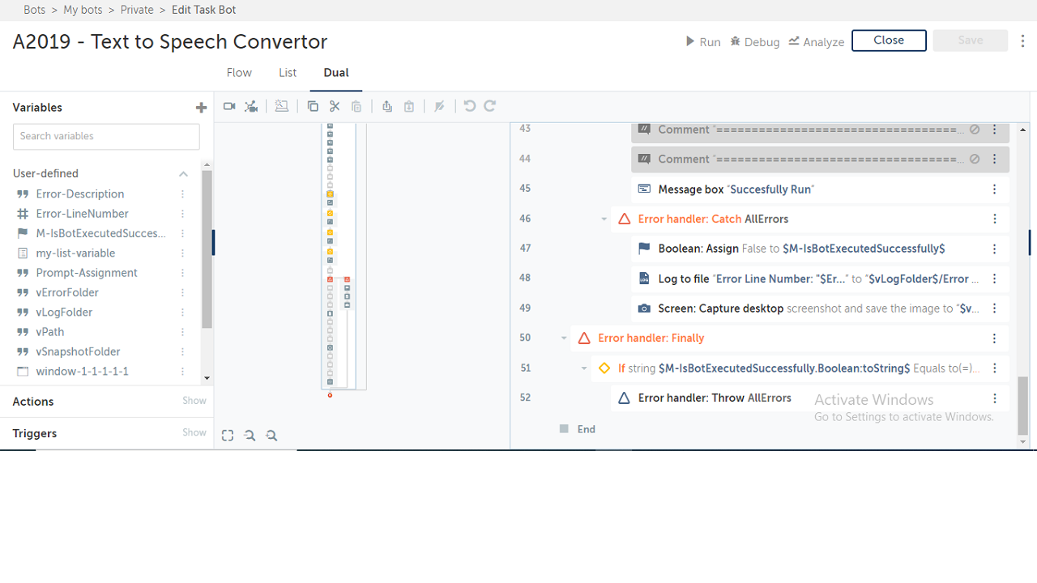Click the fit-to-screen icon in flow view
Viewport: 1037px width, 583px height.
tap(228, 436)
